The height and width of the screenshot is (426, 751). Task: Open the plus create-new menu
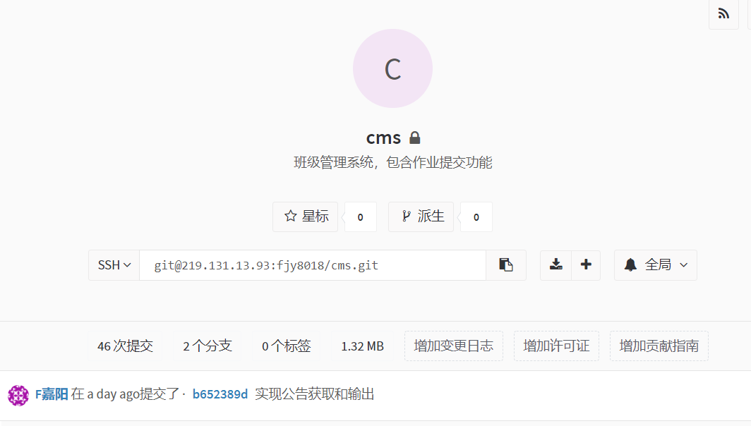pyautogui.click(x=586, y=264)
